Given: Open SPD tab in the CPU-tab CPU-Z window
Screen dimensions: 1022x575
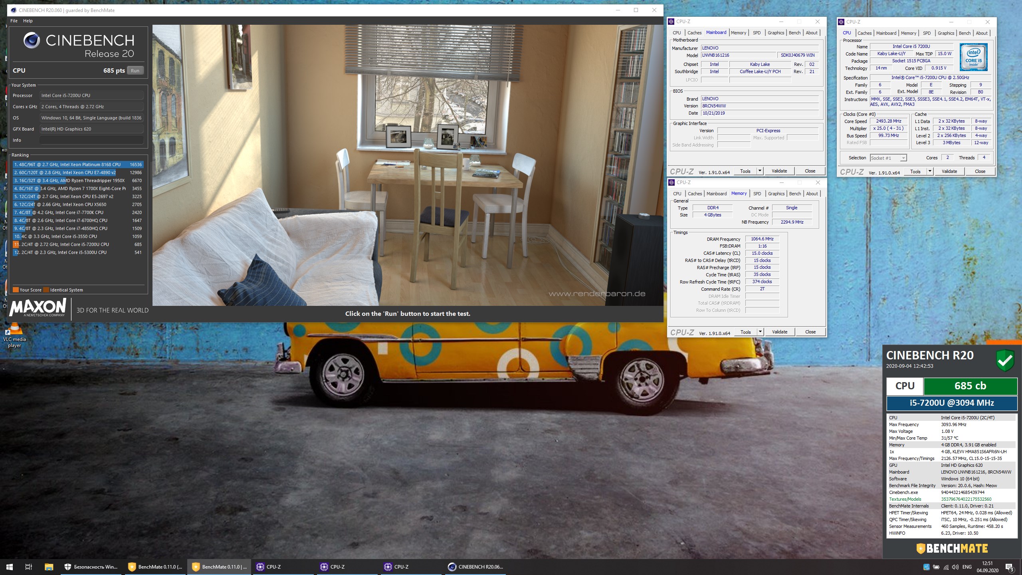Looking at the screenshot, I should [x=927, y=33].
